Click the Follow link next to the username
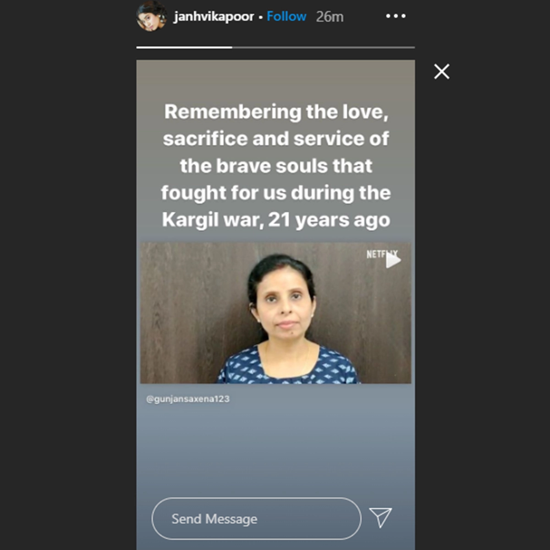This screenshot has height=550, width=550. tap(286, 16)
